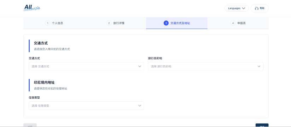Open the 选择 交通方式 dropdown

click(x=86, y=66)
